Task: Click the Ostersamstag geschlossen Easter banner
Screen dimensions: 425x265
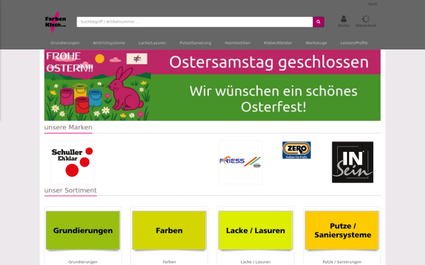Action: coord(212,86)
